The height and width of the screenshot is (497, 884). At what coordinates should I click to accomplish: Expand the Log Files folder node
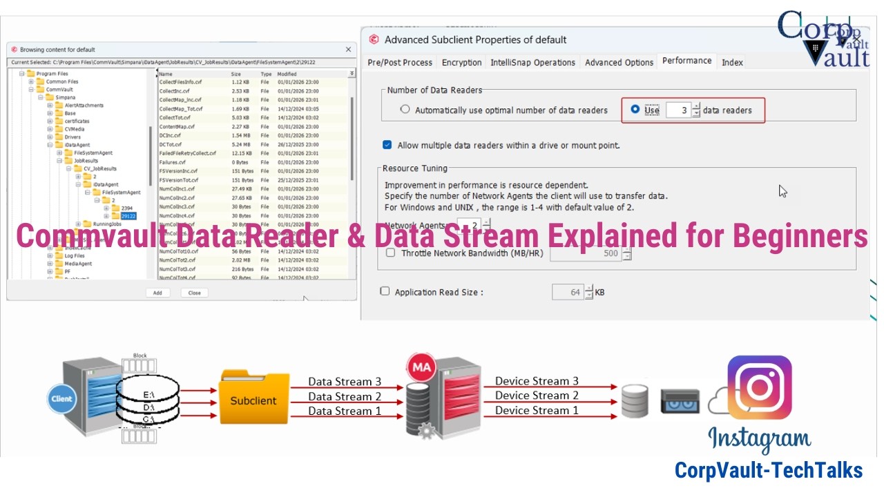[x=50, y=255]
